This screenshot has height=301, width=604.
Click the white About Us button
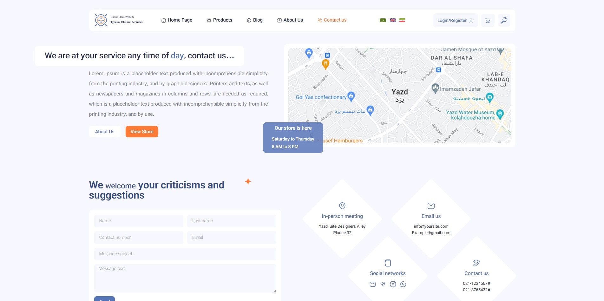105,132
